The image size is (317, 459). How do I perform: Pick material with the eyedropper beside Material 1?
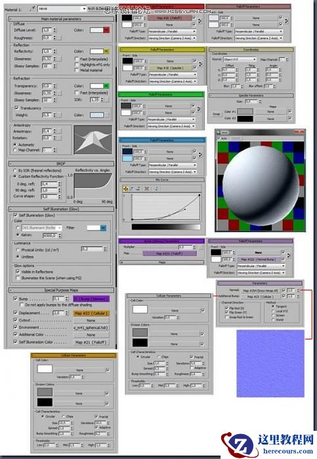[x=32, y=9]
